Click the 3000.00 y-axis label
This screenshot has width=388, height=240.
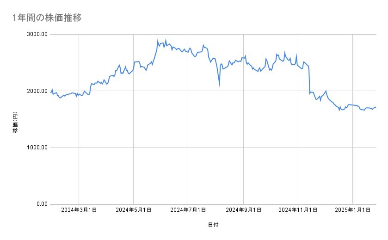tap(37, 35)
